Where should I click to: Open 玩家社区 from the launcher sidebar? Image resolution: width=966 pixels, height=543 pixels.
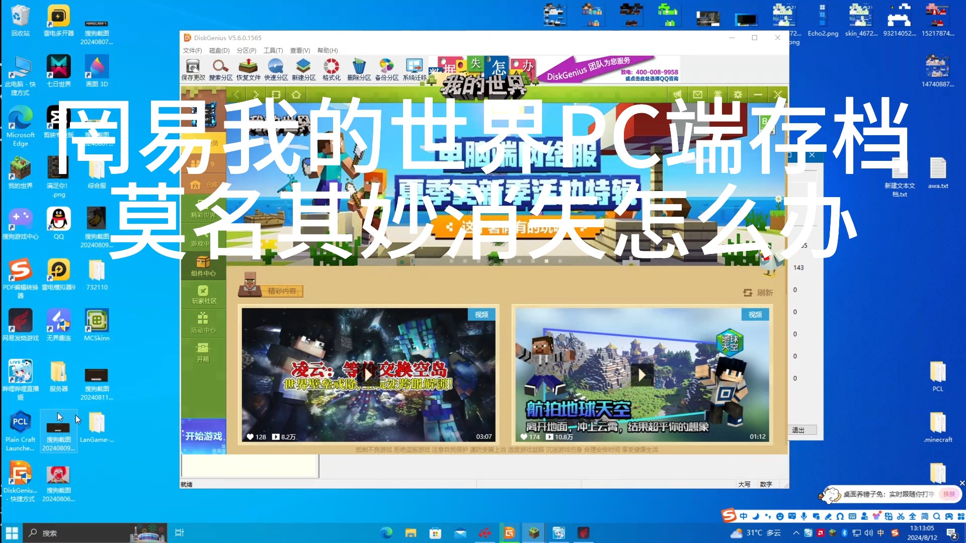[203, 293]
